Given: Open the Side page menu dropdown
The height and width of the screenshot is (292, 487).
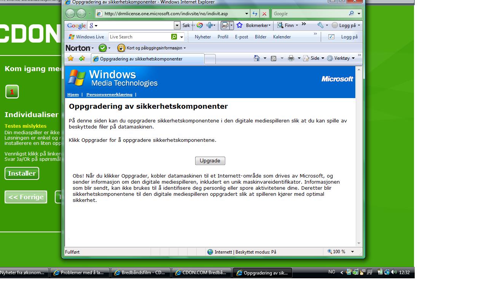Looking at the screenshot, I should pyautogui.click(x=323, y=58).
